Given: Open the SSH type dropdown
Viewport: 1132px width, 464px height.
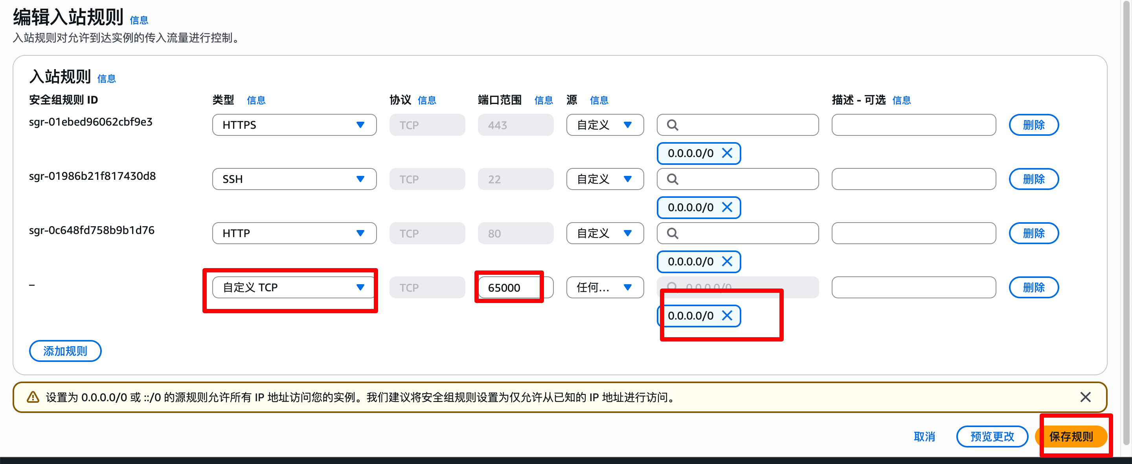Looking at the screenshot, I should tap(294, 179).
